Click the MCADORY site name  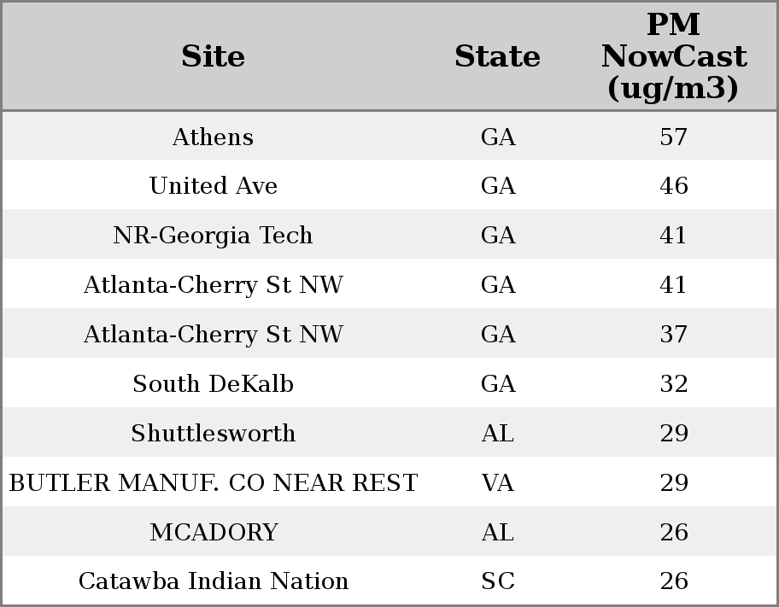coord(213,533)
